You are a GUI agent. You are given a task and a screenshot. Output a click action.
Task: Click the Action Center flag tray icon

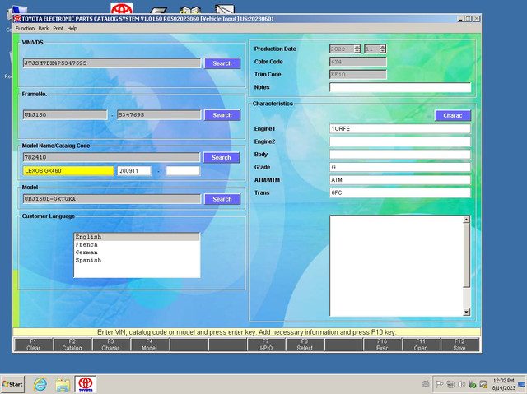[x=439, y=384]
